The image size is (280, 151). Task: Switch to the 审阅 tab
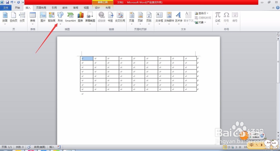[x=76, y=8]
